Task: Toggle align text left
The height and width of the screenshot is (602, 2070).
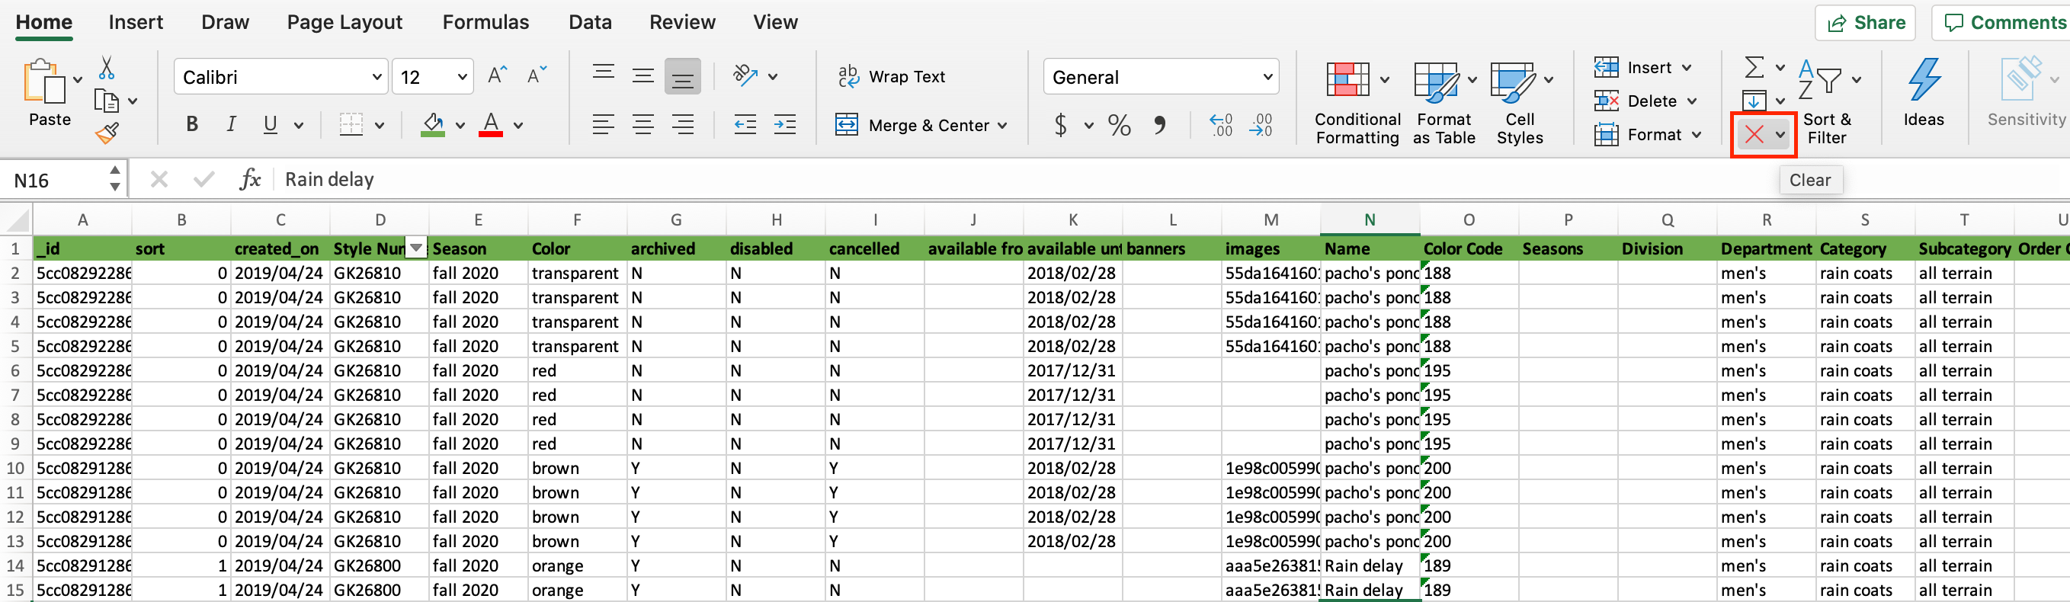Action: 604,124
